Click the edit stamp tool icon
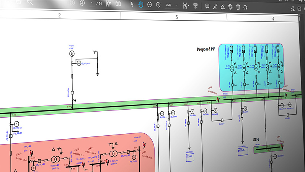Viewport: 305px width, 172px height. [230, 7]
